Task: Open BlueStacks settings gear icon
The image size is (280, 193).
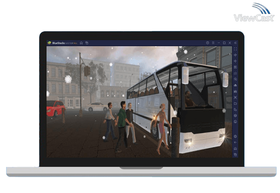Action: tap(235, 137)
